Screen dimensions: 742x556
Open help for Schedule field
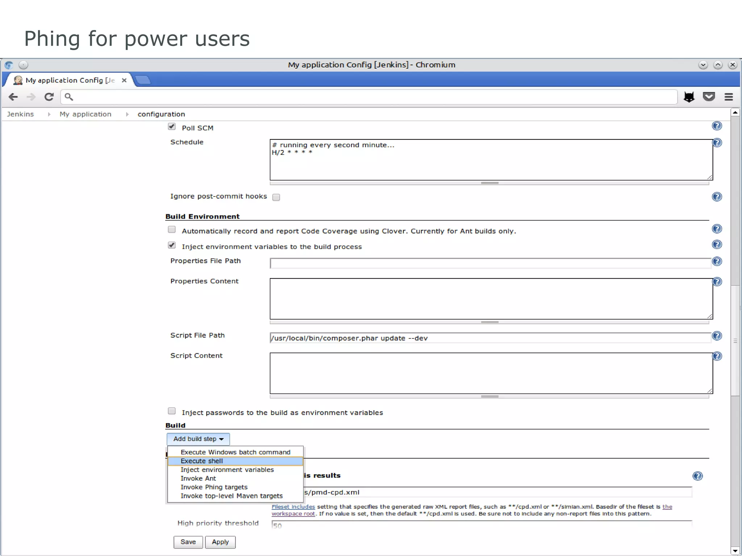click(x=717, y=143)
